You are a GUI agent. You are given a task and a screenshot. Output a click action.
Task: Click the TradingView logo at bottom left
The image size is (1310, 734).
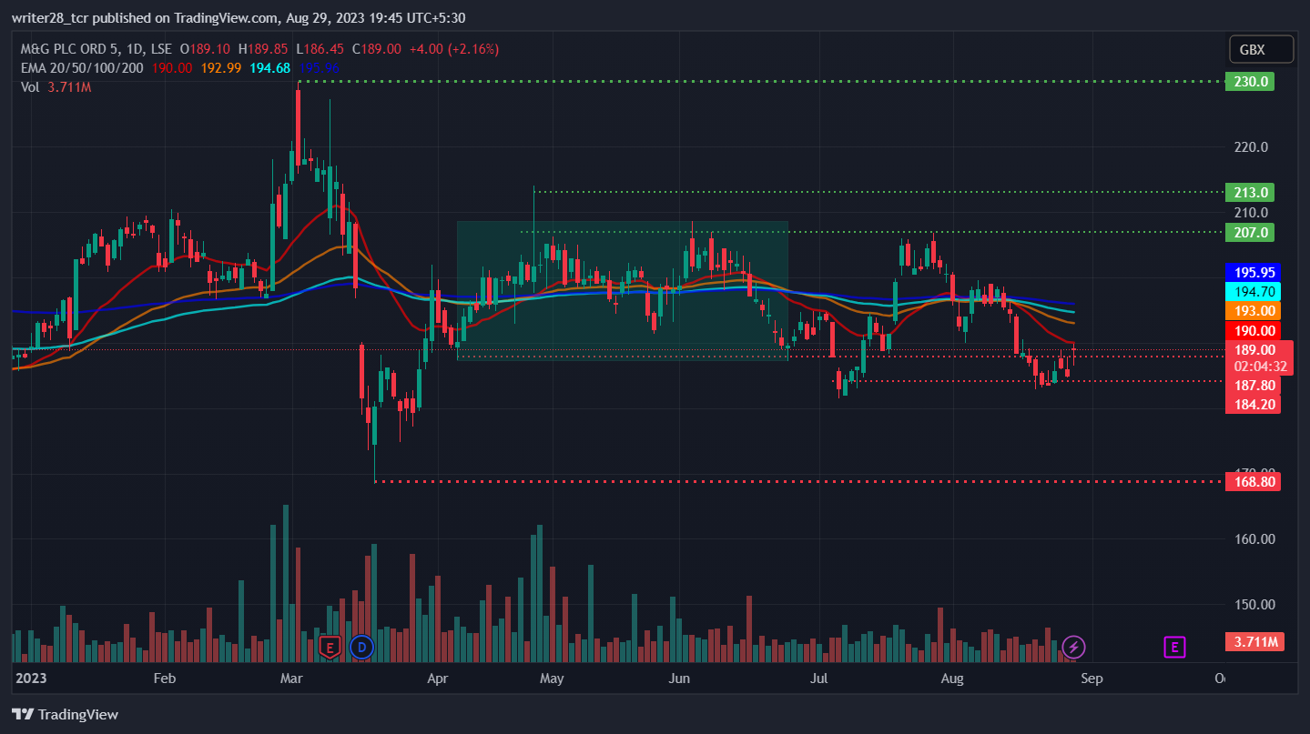coord(65,714)
